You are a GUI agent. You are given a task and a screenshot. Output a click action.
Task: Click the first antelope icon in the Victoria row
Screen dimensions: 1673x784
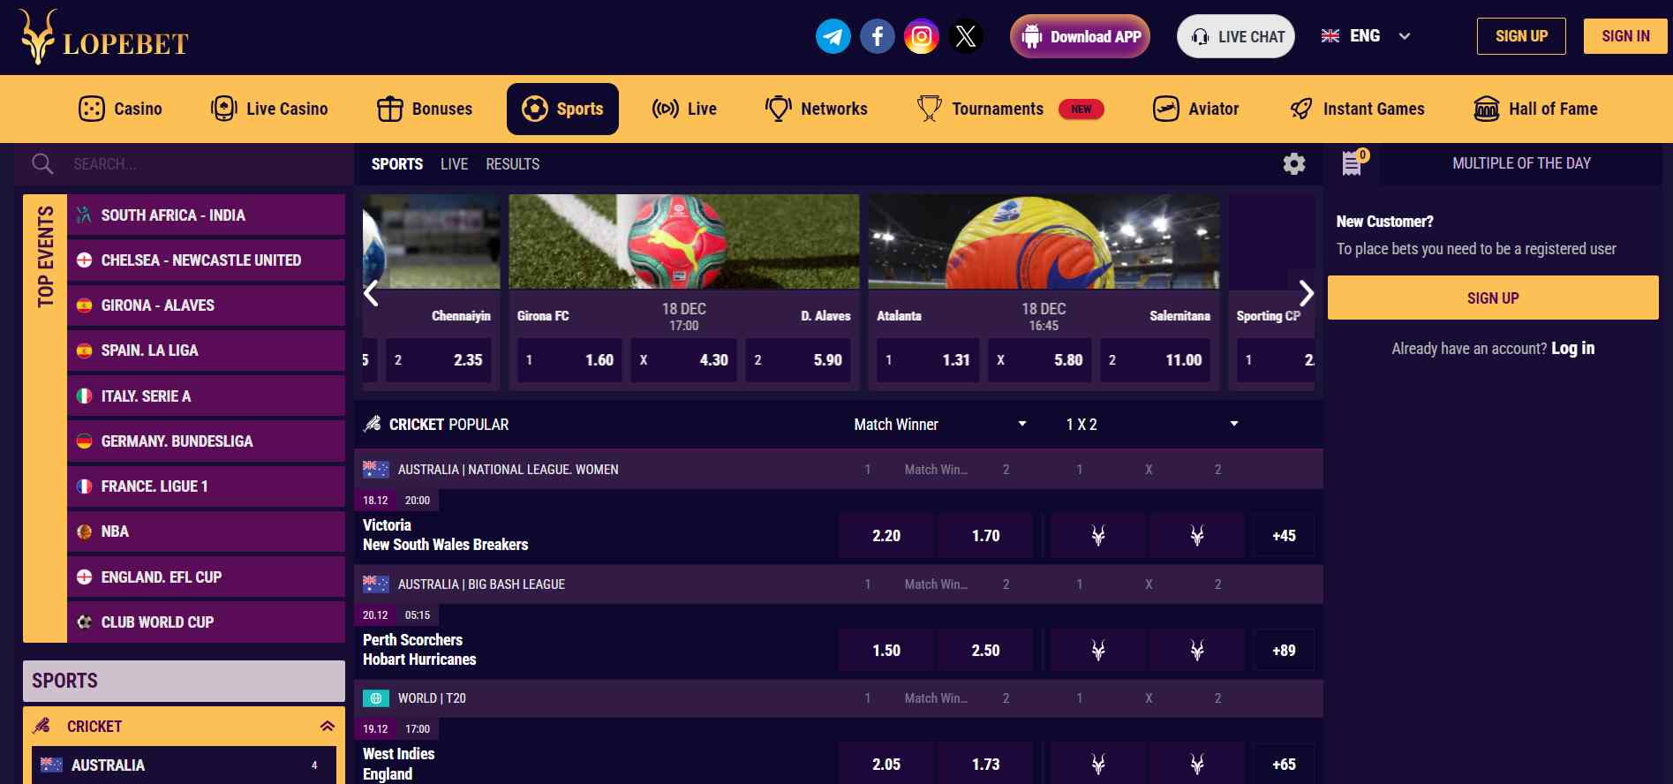coord(1097,535)
